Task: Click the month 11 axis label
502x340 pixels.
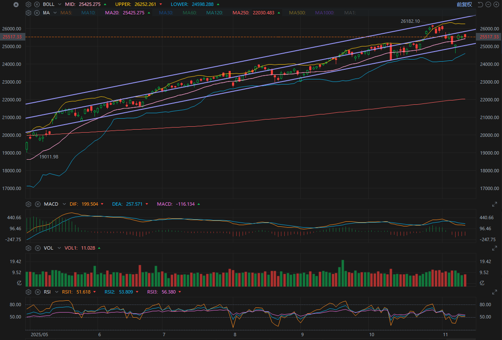Action: coord(445,335)
